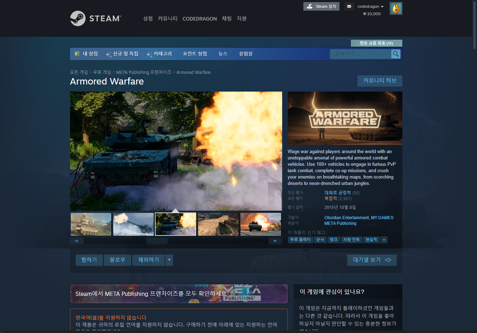Open the inbox envelope icon
This screenshot has height=333, width=477.
click(349, 6)
